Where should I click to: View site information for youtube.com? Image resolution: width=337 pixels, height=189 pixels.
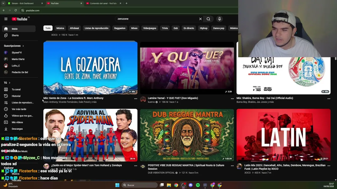tap(23, 10)
